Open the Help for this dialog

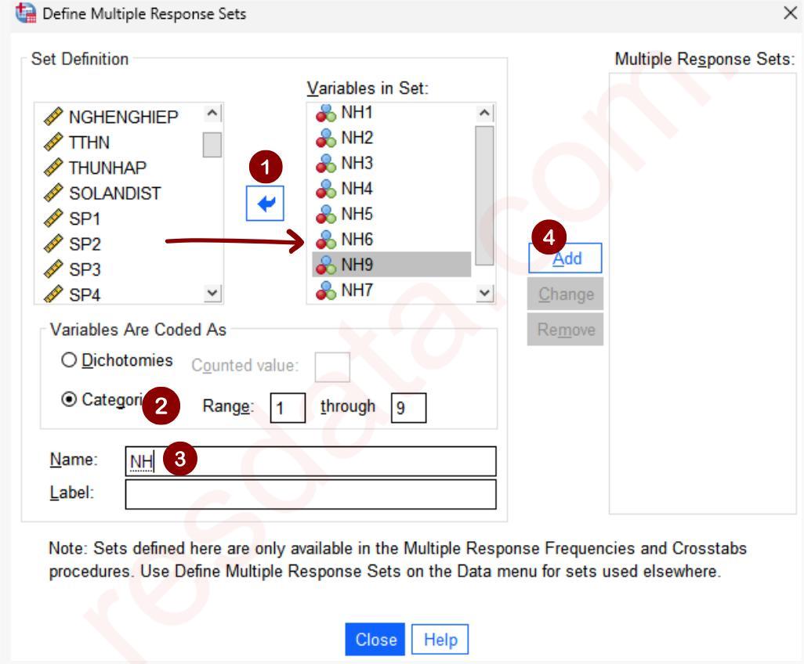tap(440, 640)
